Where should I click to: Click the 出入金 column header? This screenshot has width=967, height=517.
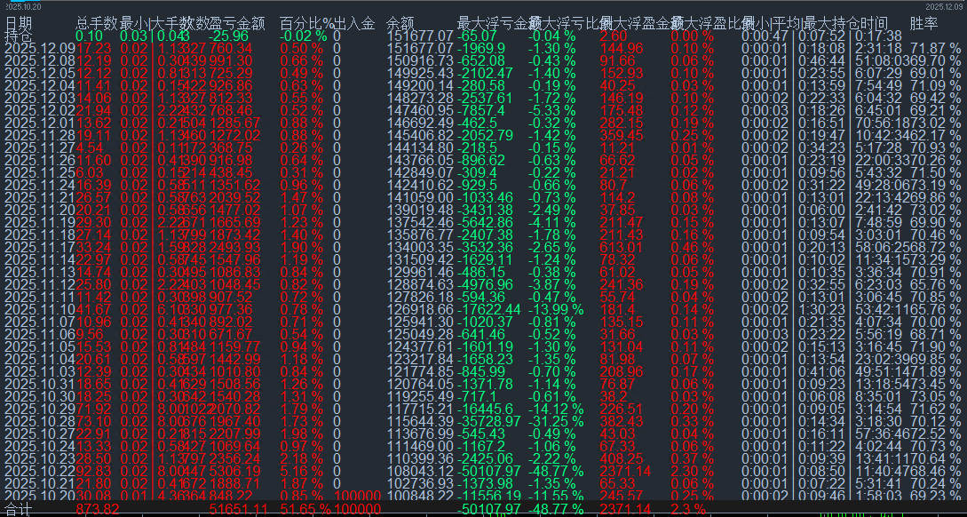coord(354,23)
